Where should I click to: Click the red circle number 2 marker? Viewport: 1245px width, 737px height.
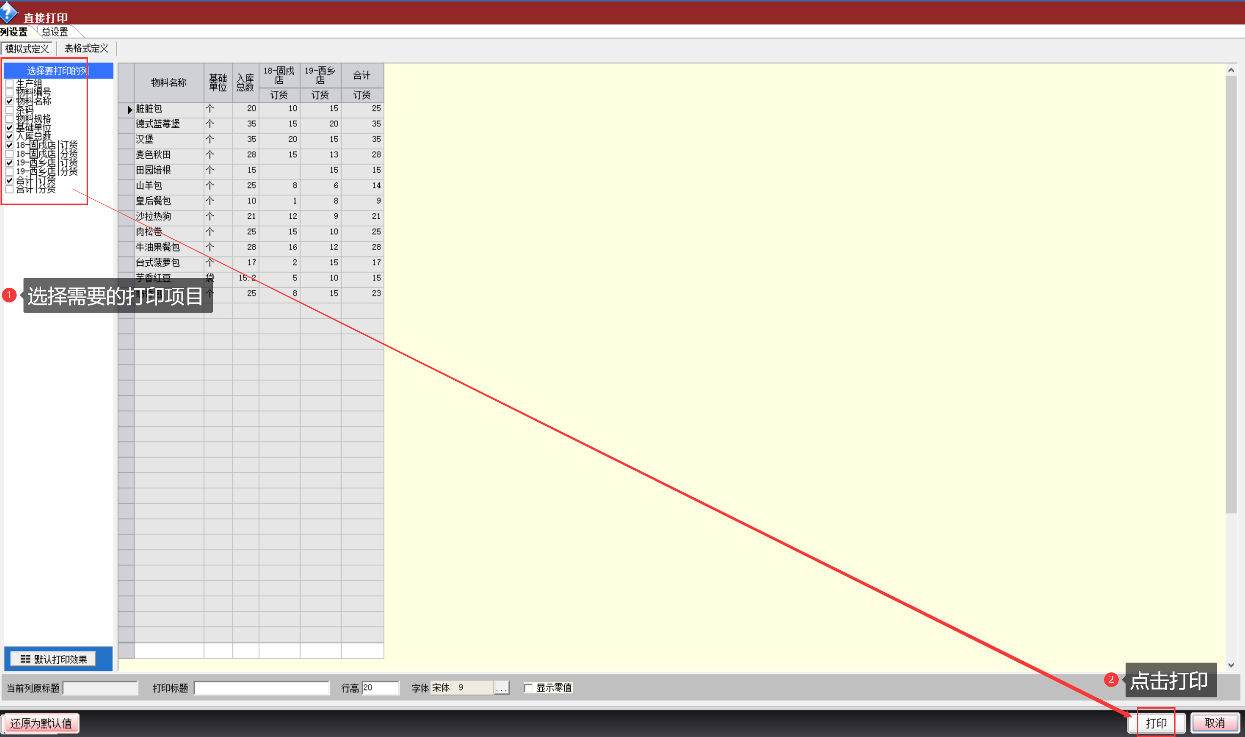[1111, 679]
